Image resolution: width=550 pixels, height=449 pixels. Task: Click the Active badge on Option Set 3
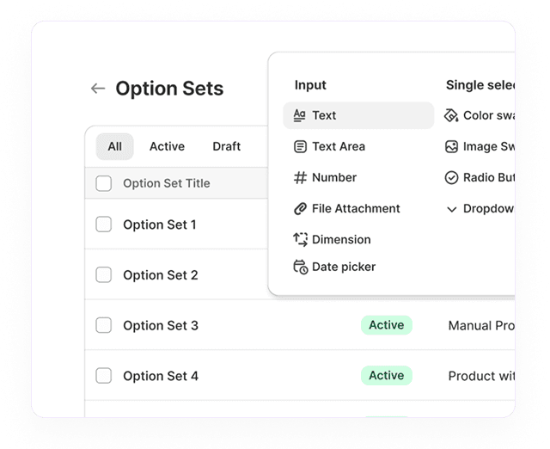pyautogui.click(x=386, y=325)
